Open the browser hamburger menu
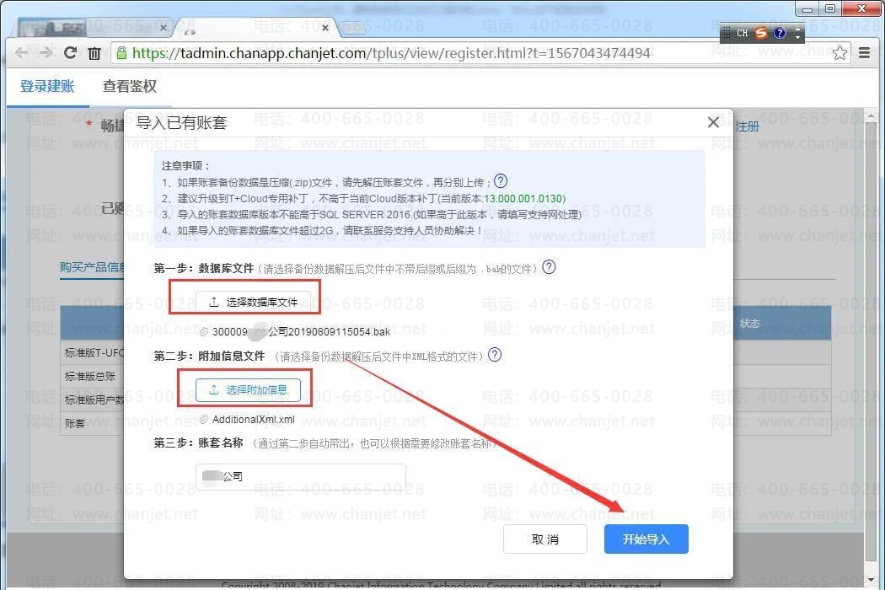Viewport: 885px width, 590px height. pos(864,52)
